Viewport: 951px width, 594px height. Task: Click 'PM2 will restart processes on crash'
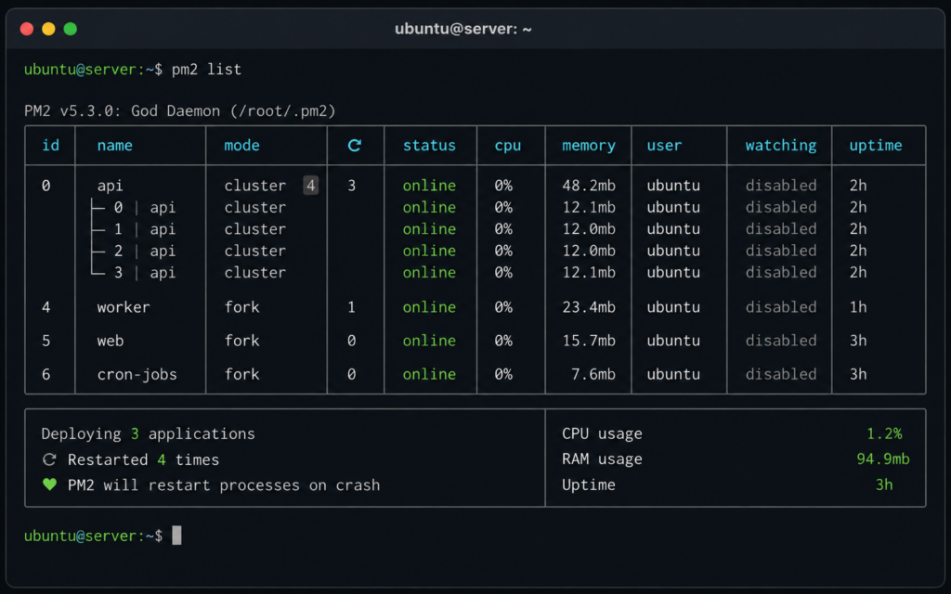[x=224, y=484]
